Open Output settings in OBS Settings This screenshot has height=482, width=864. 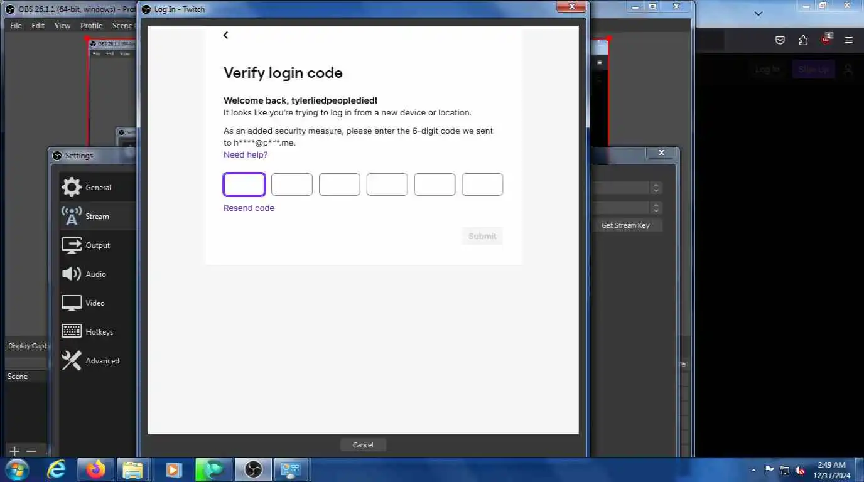click(97, 245)
